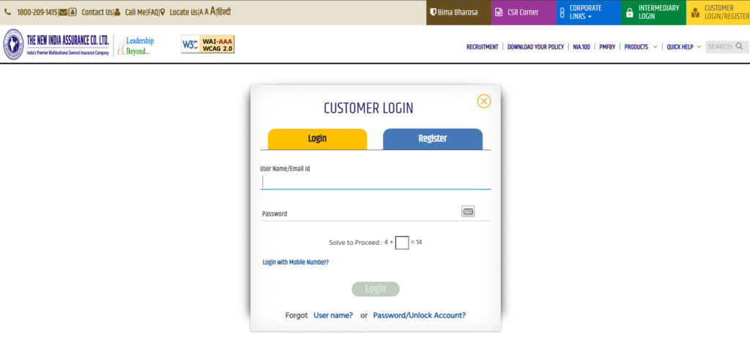Click the green Login button
750x343 pixels.
pos(376,289)
